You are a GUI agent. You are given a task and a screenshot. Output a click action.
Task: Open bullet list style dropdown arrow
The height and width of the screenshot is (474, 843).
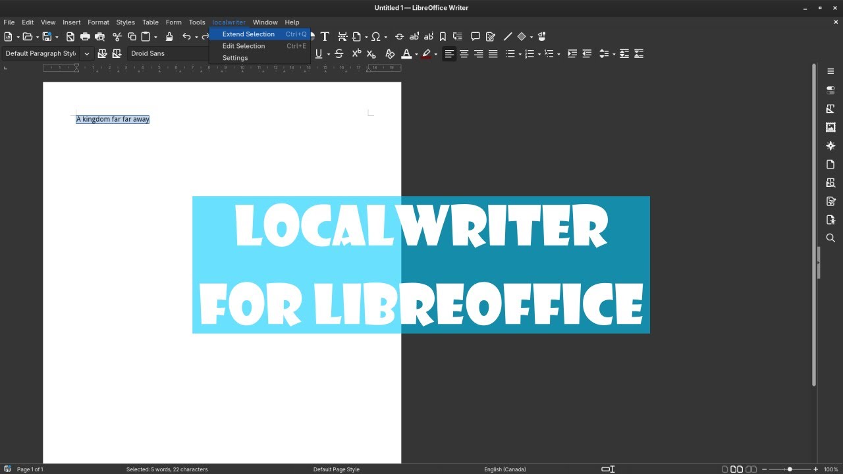520,54
